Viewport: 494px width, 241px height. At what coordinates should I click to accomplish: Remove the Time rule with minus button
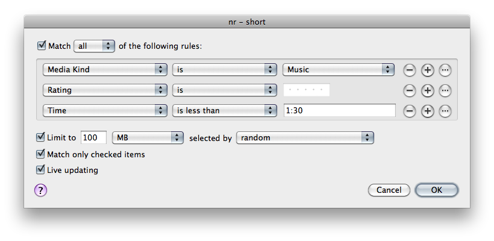tap(409, 111)
